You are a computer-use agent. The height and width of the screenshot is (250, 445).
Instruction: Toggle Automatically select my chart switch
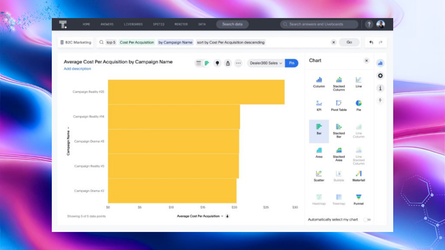[367, 219]
